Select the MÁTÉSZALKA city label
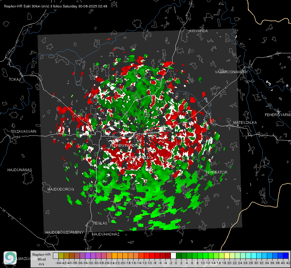The height and width of the screenshot is (268, 291). tap(245, 123)
